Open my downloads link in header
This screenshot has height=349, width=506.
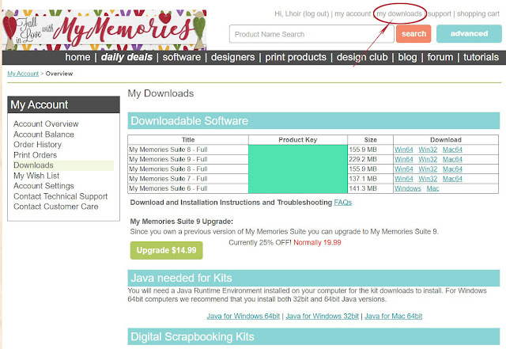tap(399, 14)
